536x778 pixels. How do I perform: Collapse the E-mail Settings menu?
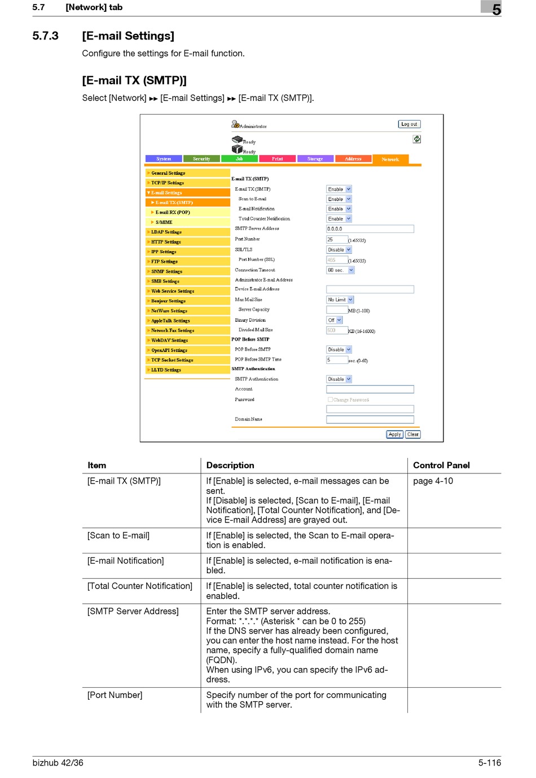(x=187, y=193)
